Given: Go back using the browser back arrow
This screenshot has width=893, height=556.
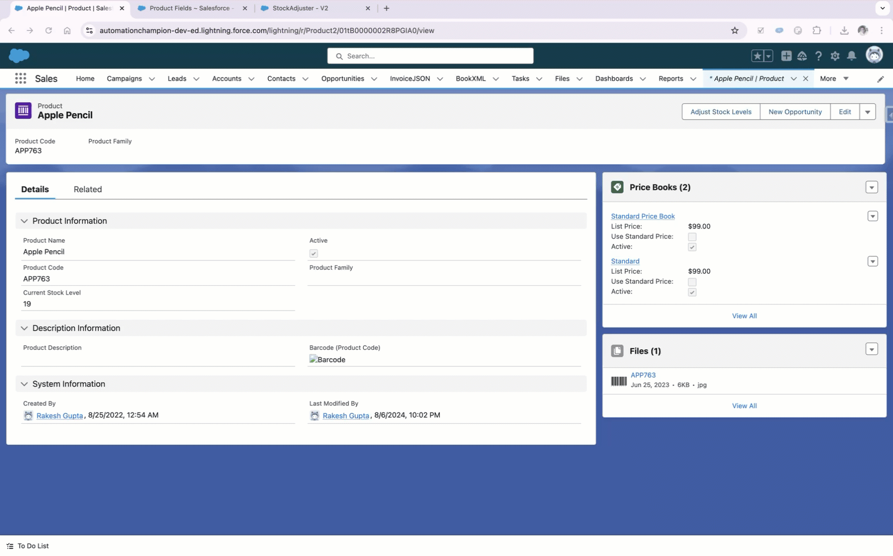Looking at the screenshot, I should 11,30.
